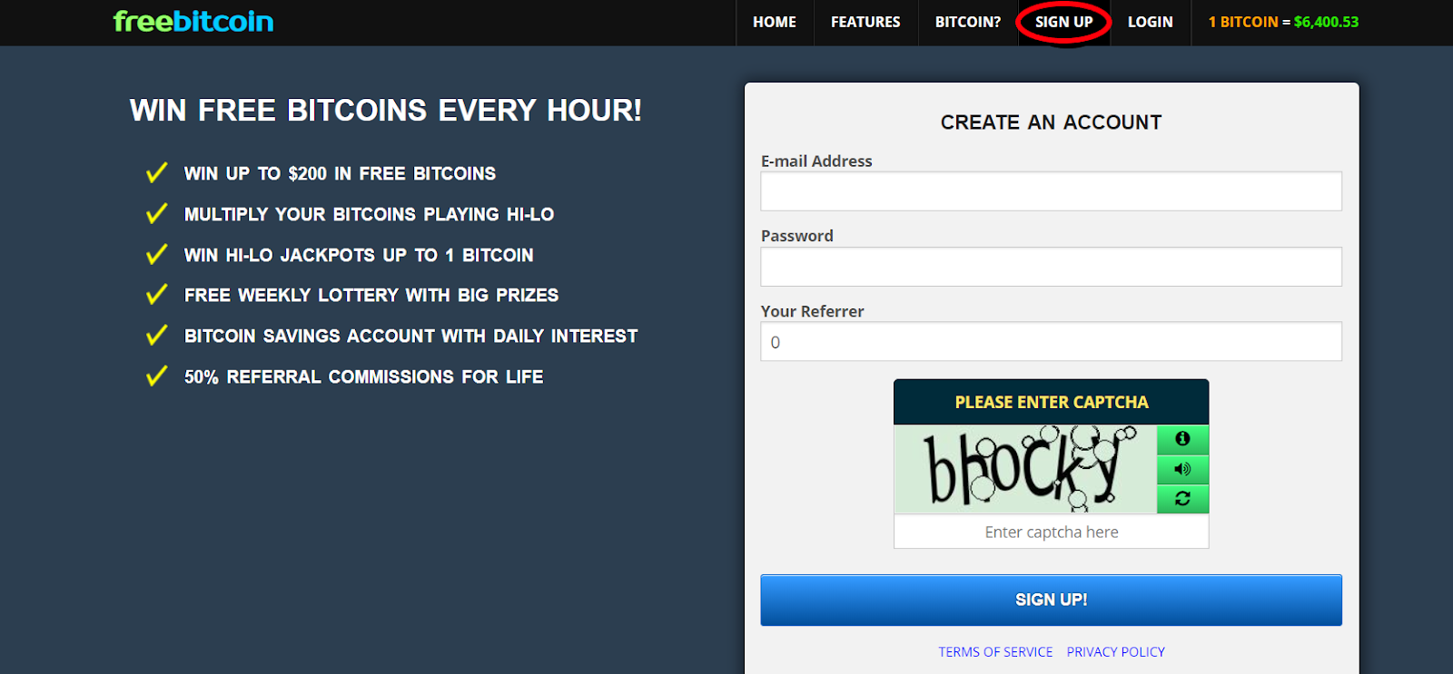Open the LOGIN page
Viewport: 1453px width, 674px height.
coord(1151,22)
